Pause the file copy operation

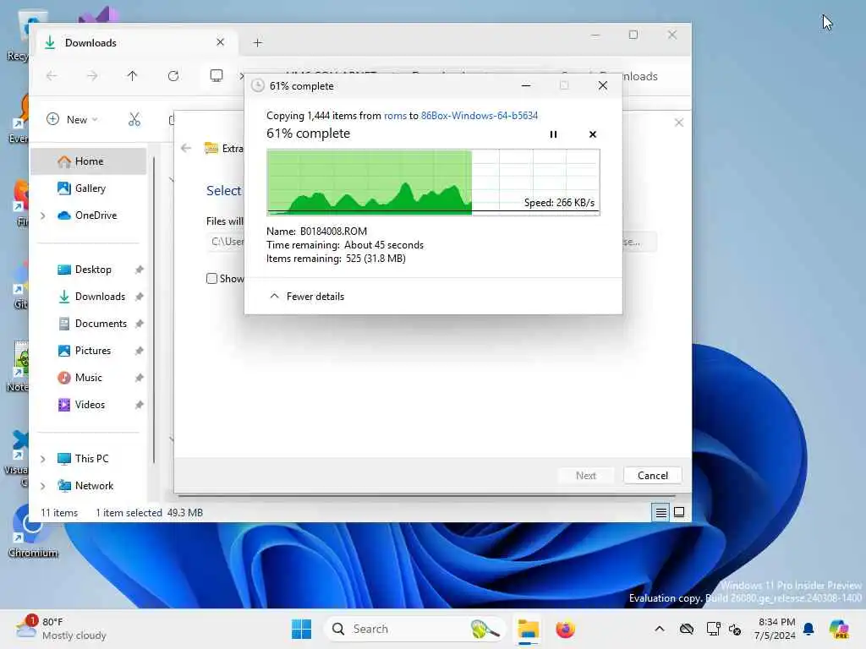[x=553, y=134]
